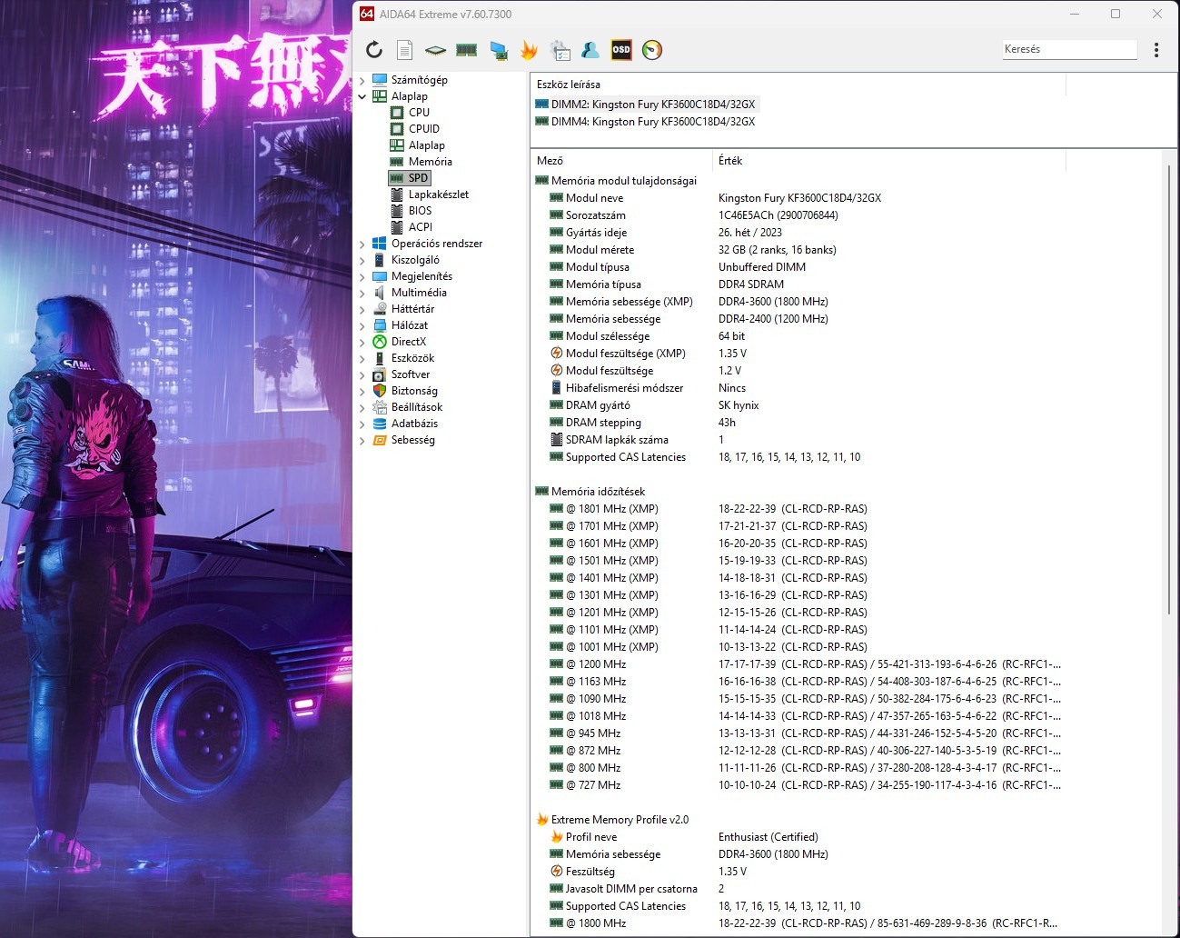Image resolution: width=1180 pixels, height=938 pixels.
Task: Click the memory module toolbar icon
Action: tap(467, 50)
